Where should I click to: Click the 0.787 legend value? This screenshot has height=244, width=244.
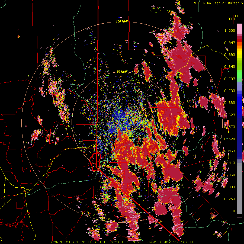230,79
